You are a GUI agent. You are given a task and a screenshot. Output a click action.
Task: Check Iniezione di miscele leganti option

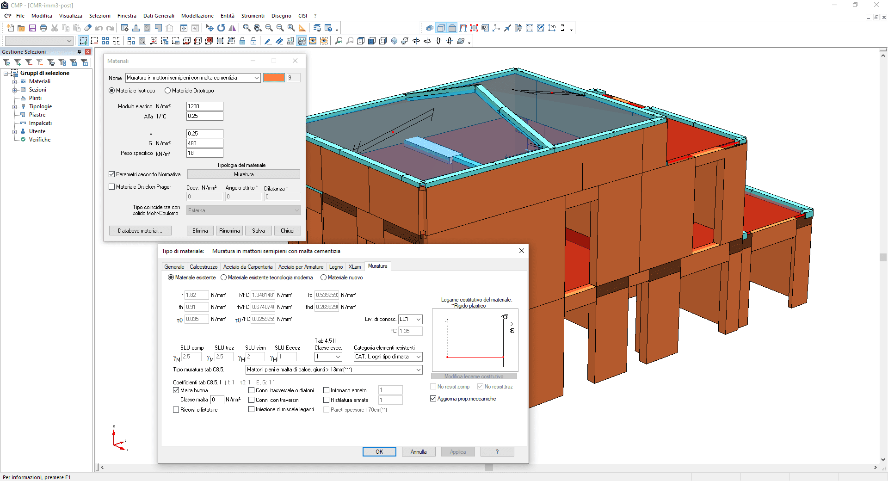[251, 409]
